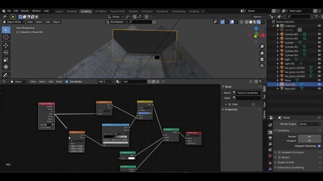The image size is (323, 181).
Task: Unlink FoG material with X icon
Action: click(x=157, y=81)
